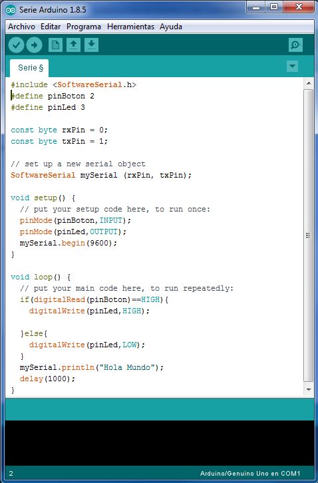Minimize the Arduino window
This screenshot has width=318, height=483.
[255, 7]
